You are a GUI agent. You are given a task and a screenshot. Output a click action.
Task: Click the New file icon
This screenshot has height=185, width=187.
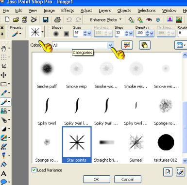click(7, 19)
